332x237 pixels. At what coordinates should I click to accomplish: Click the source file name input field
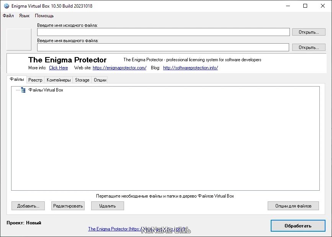163,32
